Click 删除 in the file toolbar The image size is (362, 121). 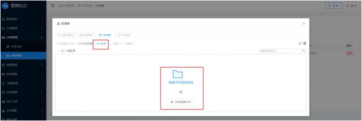point(128,44)
